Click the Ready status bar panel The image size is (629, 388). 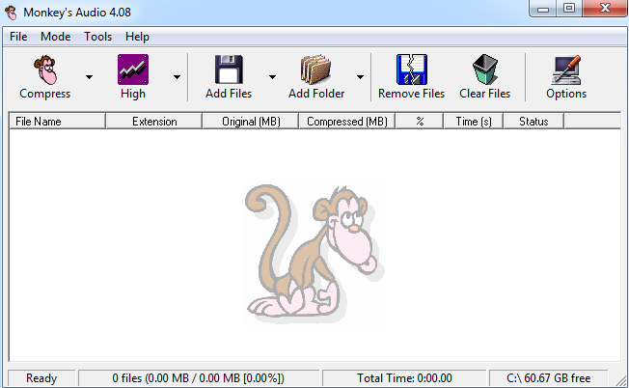41,378
